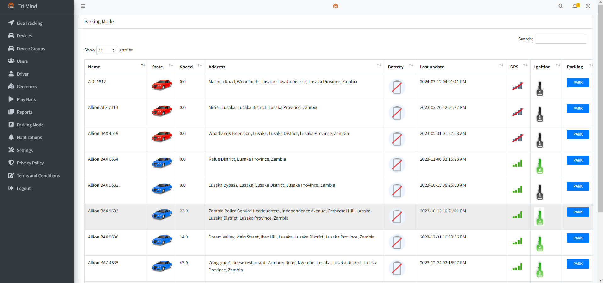603x283 pixels.
Task: Click inside the Search text field
Action: click(561, 39)
